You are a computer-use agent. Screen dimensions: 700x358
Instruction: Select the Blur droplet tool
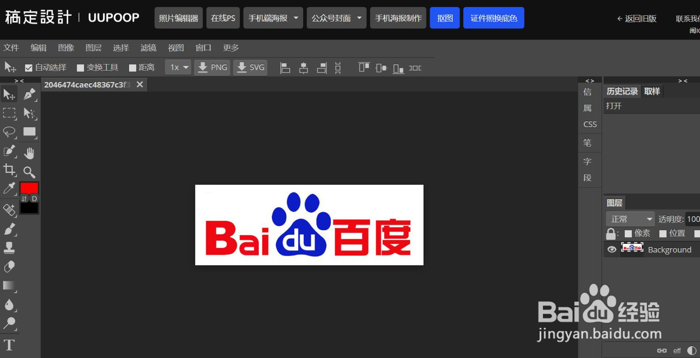(9, 305)
